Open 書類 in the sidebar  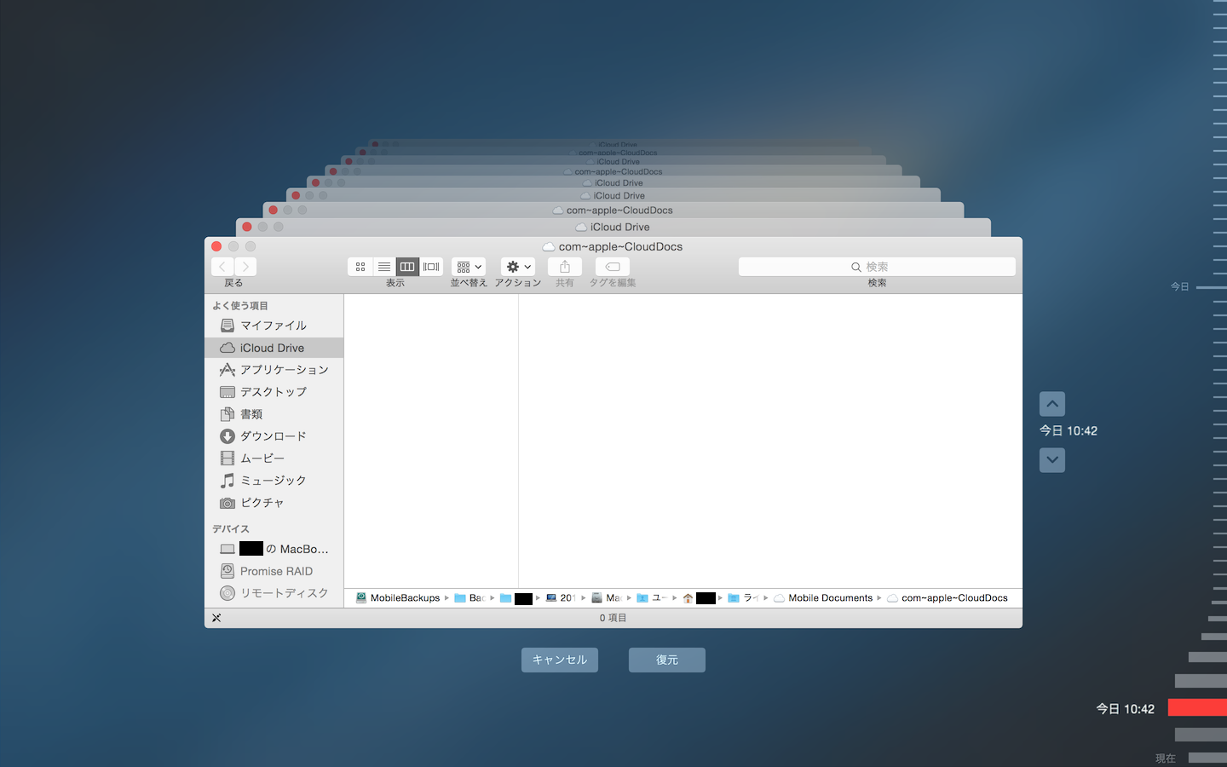coord(274,414)
